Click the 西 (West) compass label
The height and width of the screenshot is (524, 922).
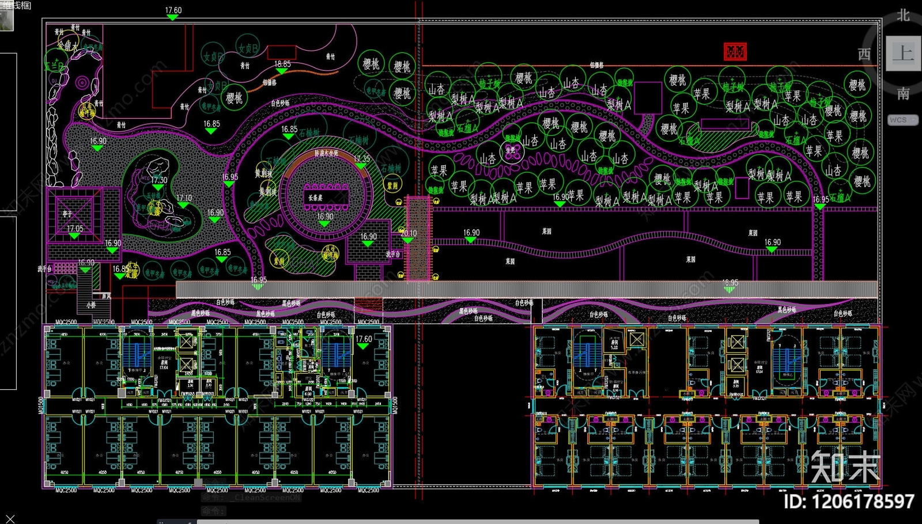(864, 55)
